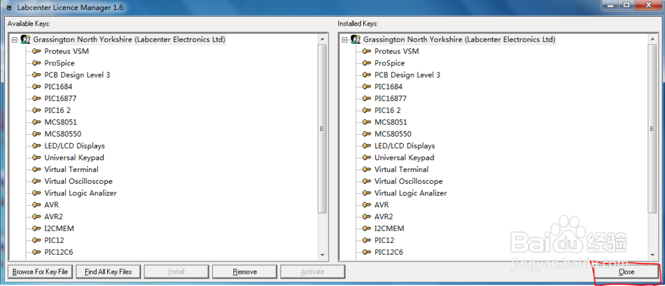Maximize the Licence Manager window
The width and height of the screenshot is (665, 286).
point(626,5)
